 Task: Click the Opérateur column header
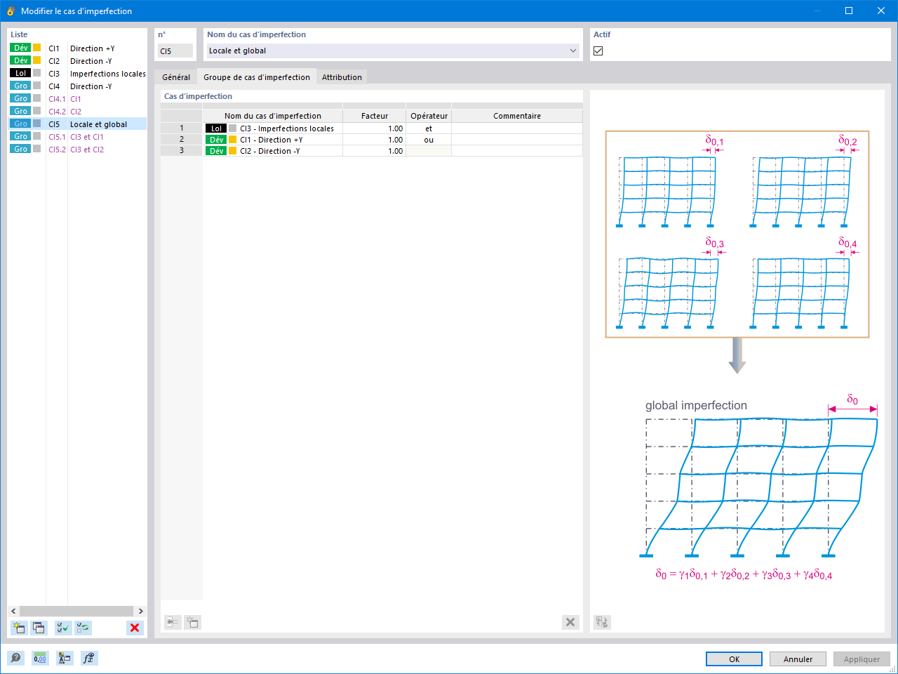click(x=429, y=116)
